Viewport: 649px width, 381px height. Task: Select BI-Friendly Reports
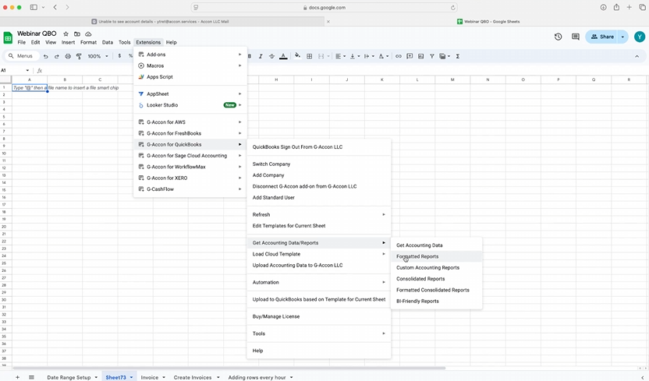pos(436,302)
